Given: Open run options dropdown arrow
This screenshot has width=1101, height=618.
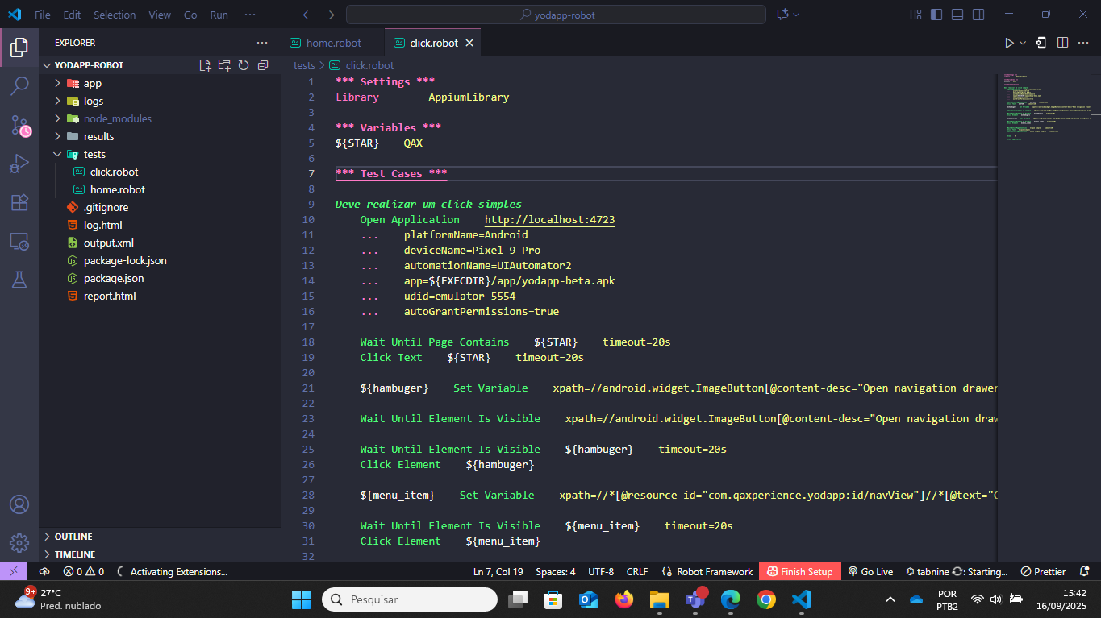Looking at the screenshot, I should 1023,43.
